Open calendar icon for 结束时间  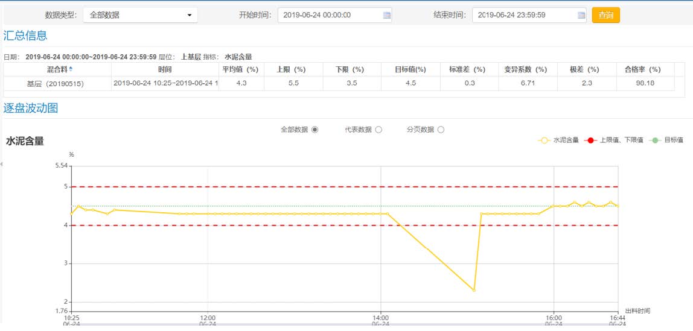(x=581, y=16)
